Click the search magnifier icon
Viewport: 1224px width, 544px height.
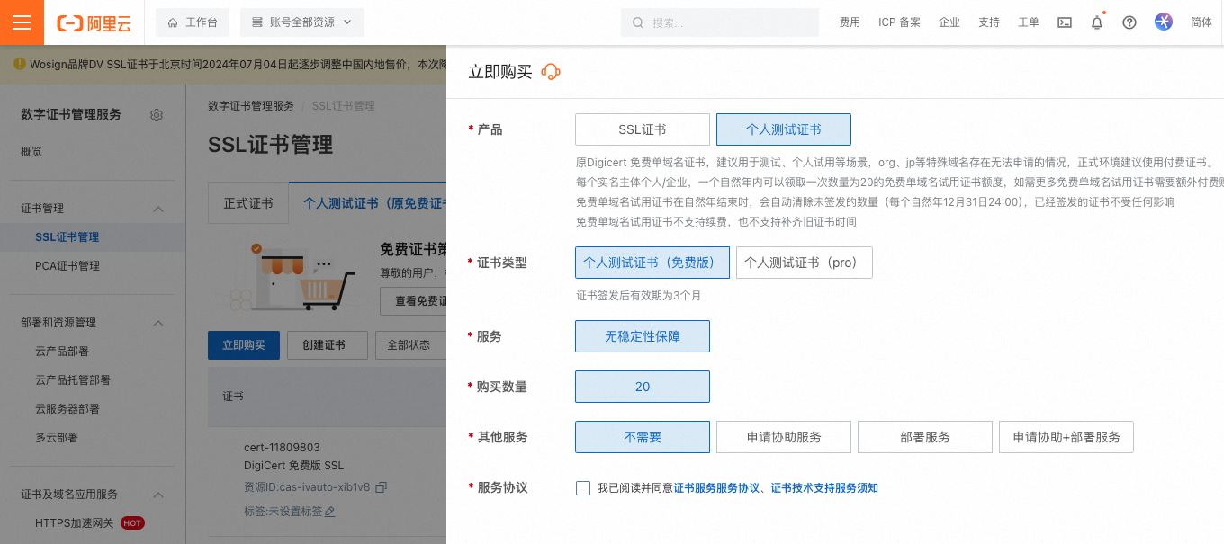[x=638, y=22]
